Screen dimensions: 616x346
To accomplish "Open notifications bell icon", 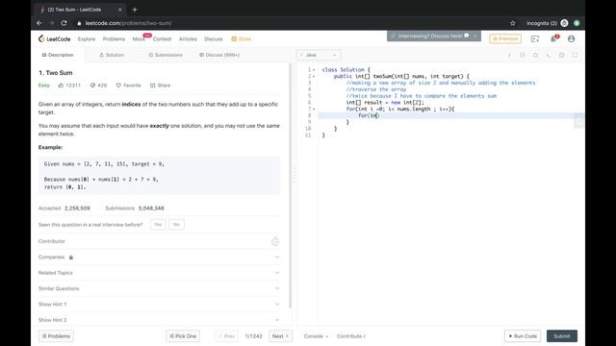I will click(x=553, y=38).
